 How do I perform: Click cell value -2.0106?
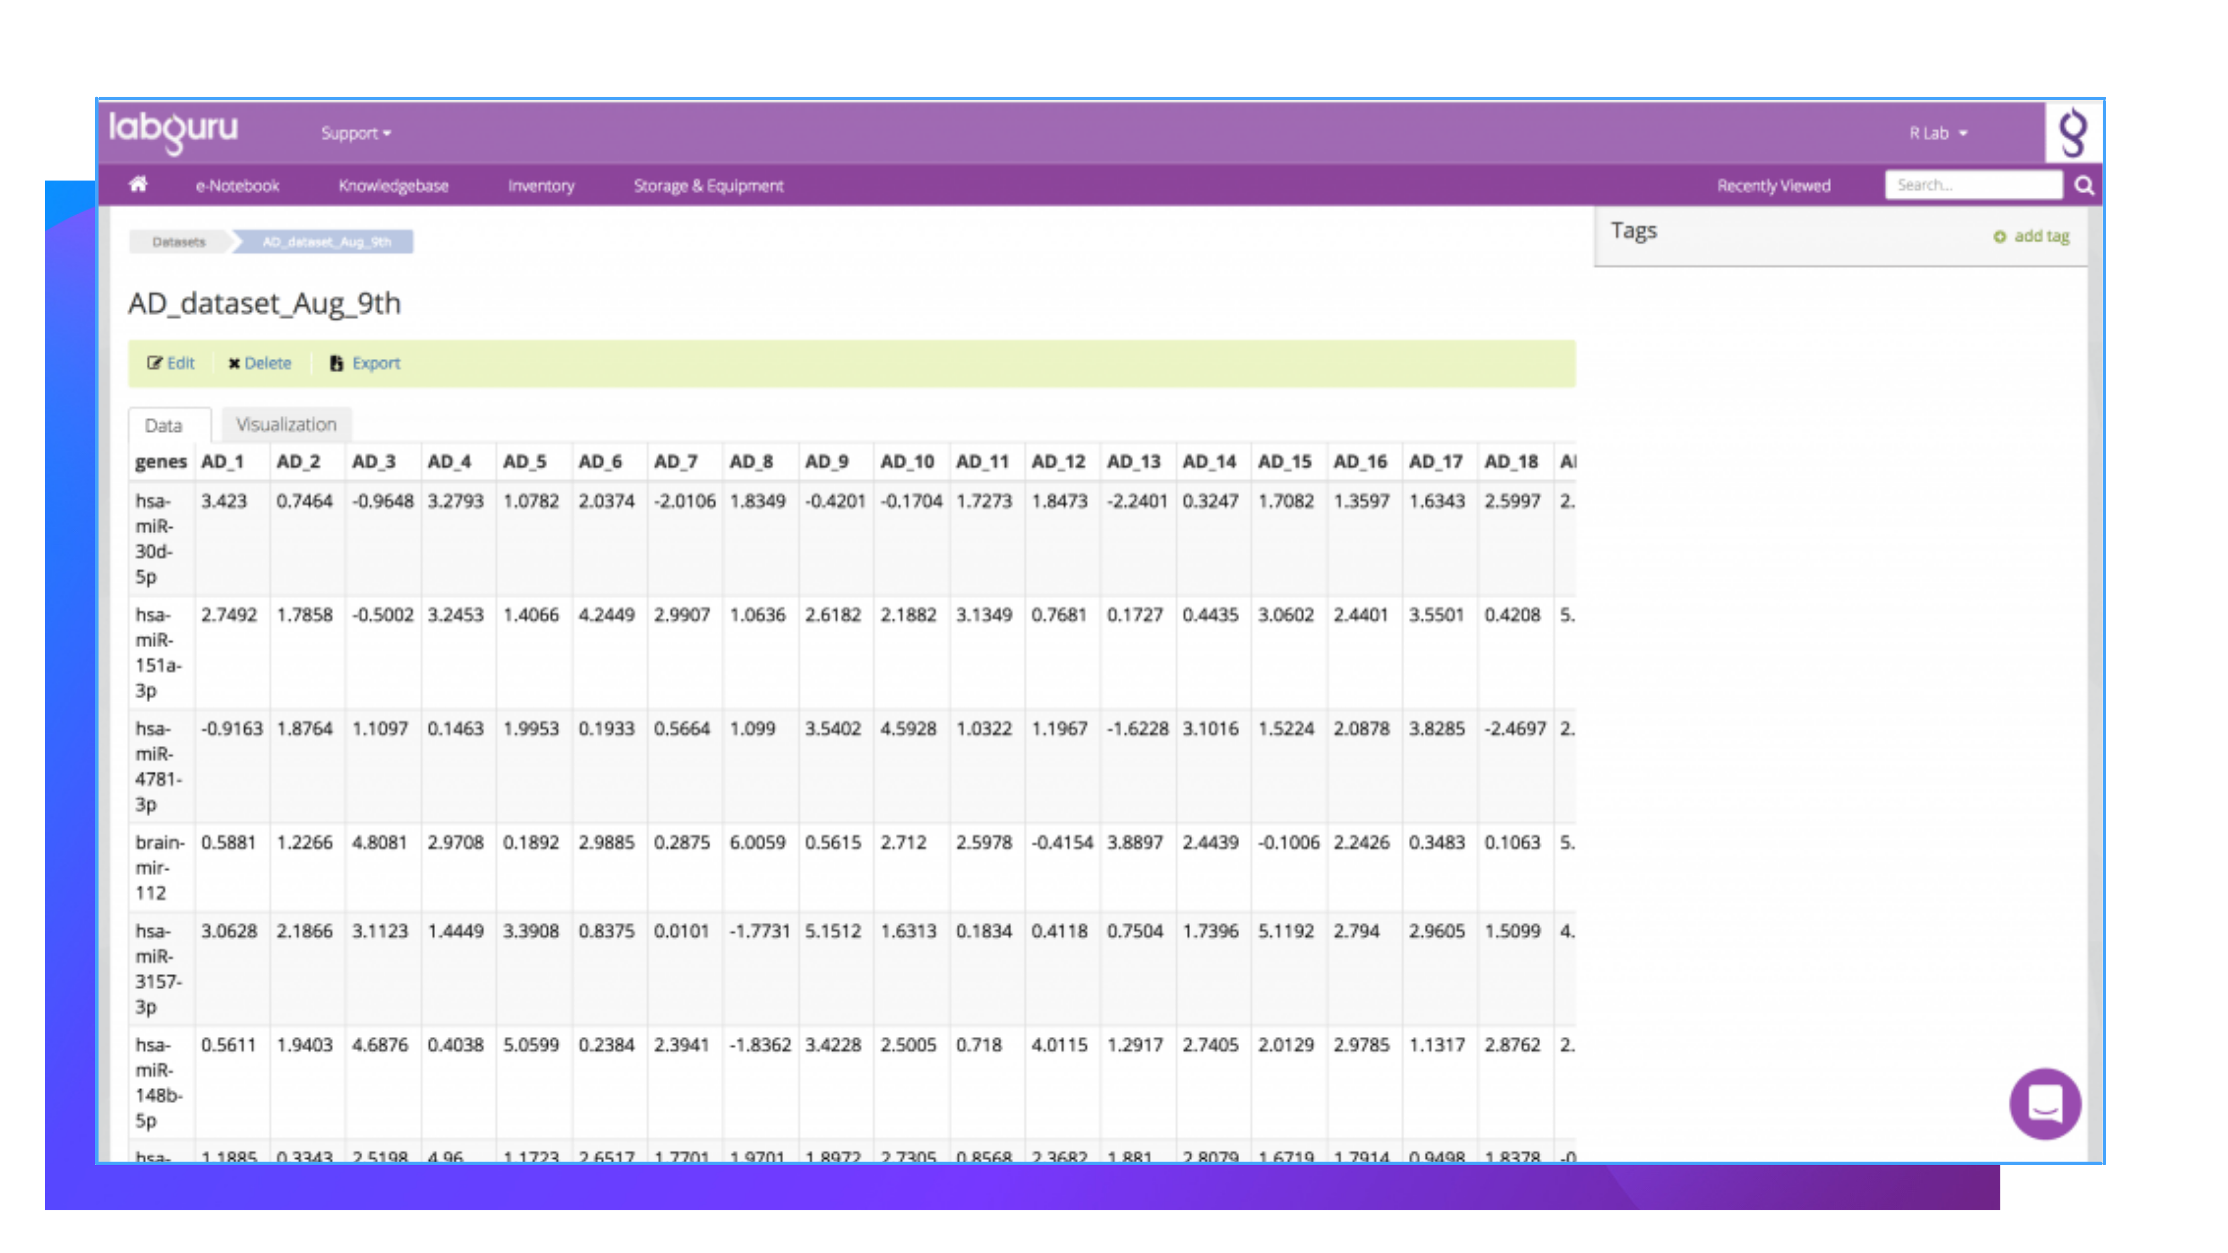[x=685, y=502]
